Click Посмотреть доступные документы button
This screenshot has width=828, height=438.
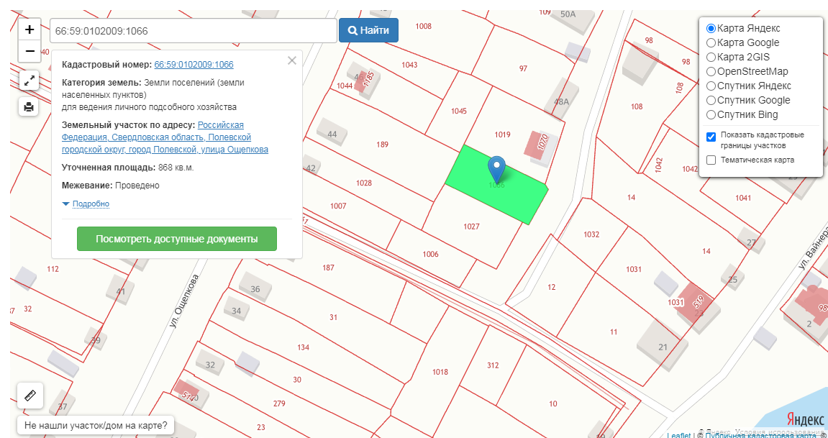[x=177, y=239]
